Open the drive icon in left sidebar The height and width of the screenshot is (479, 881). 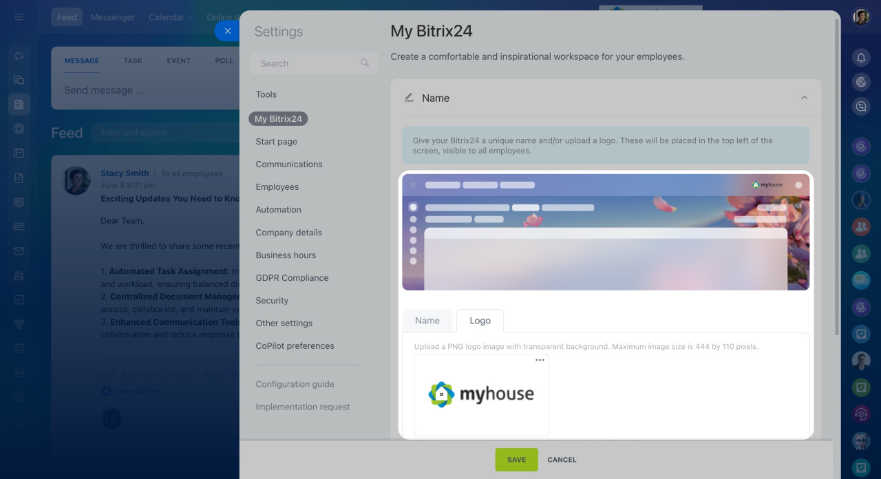pyautogui.click(x=19, y=226)
